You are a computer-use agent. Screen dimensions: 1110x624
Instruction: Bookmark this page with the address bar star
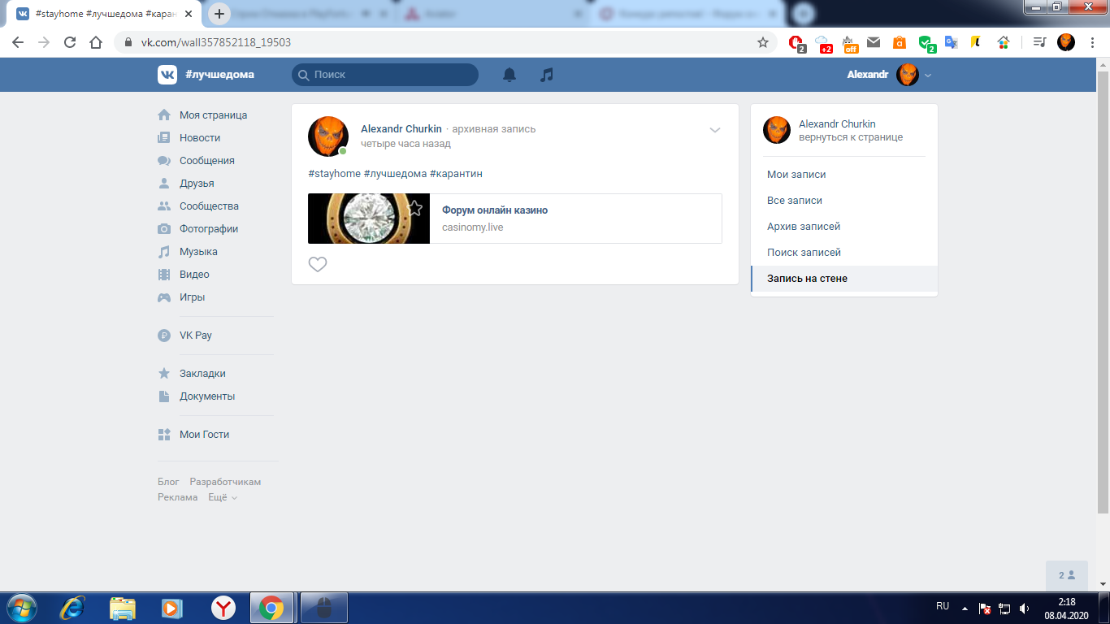click(x=763, y=42)
